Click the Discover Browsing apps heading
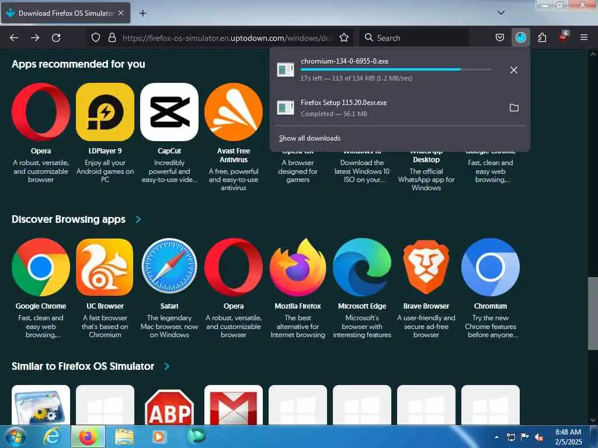598x448 pixels. pyautogui.click(x=69, y=219)
